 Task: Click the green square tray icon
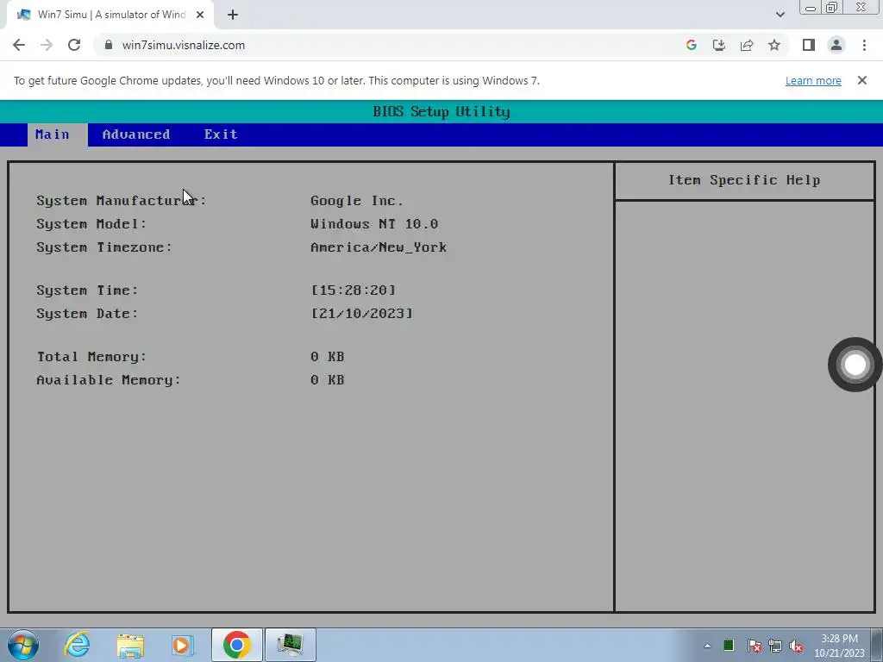pos(728,646)
